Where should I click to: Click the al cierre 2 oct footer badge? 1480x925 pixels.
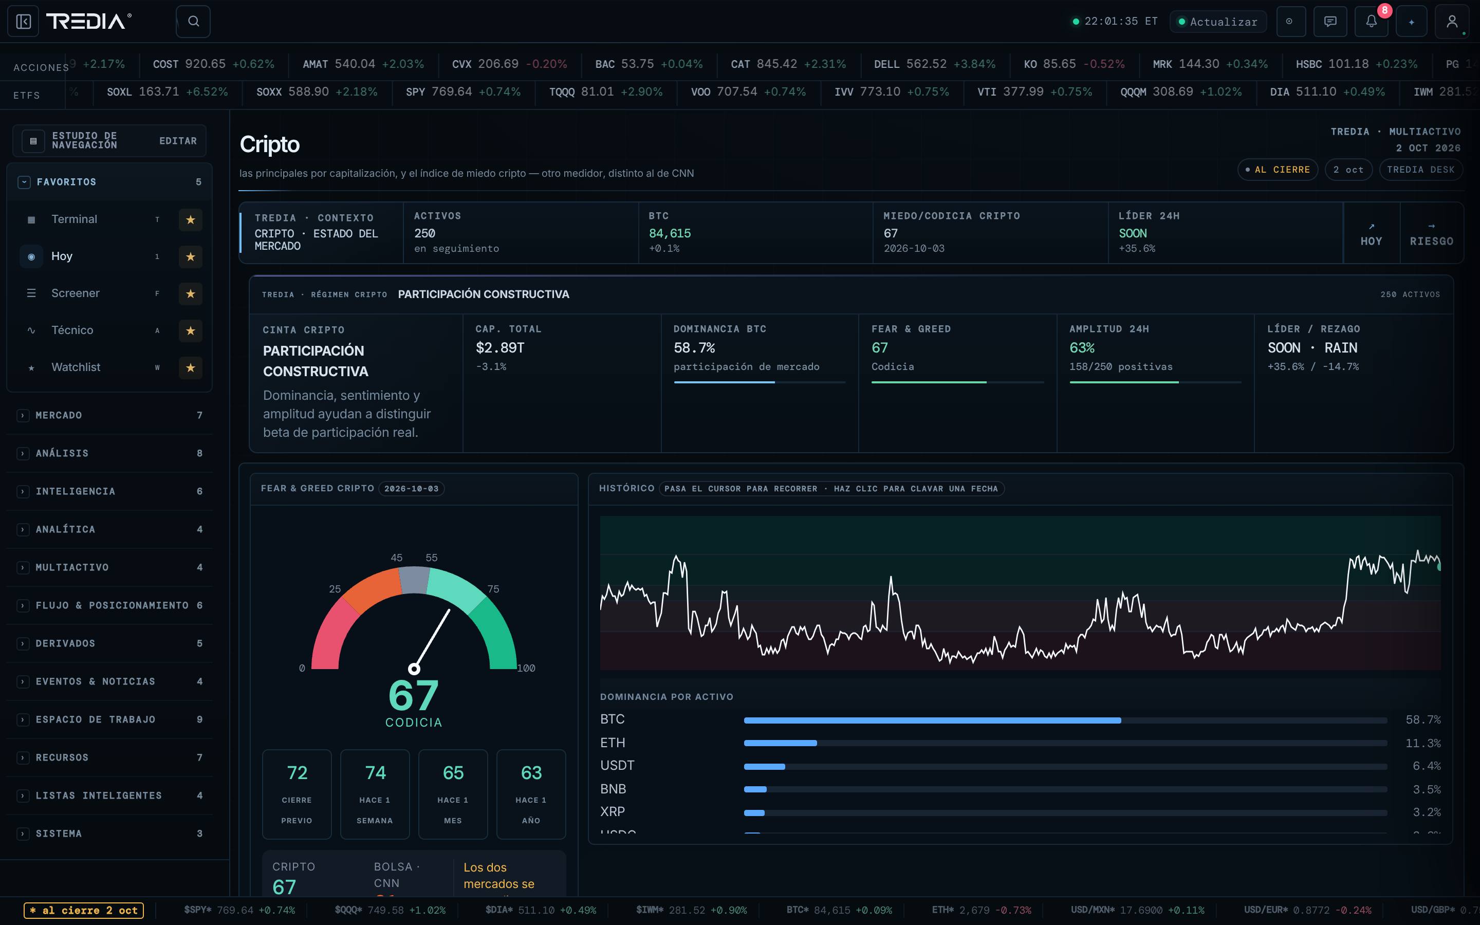point(84,910)
